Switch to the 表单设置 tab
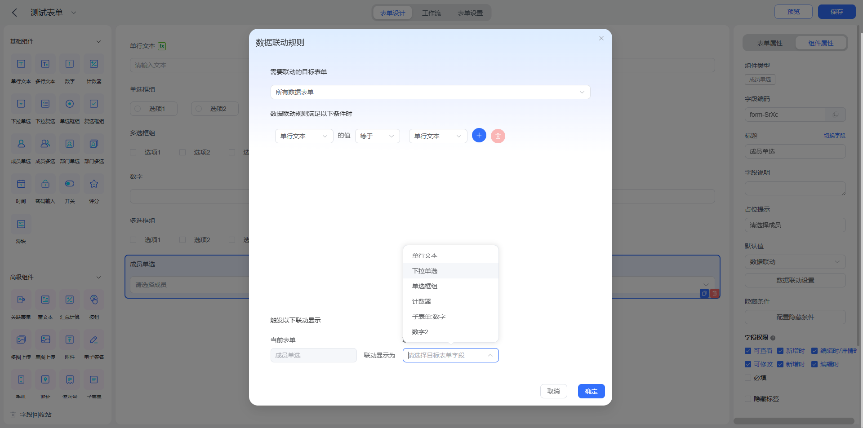This screenshot has width=863, height=428. click(x=470, y=13)
